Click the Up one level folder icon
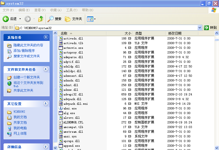The width and height of the screenshot is (219, 150). point(41,19)
